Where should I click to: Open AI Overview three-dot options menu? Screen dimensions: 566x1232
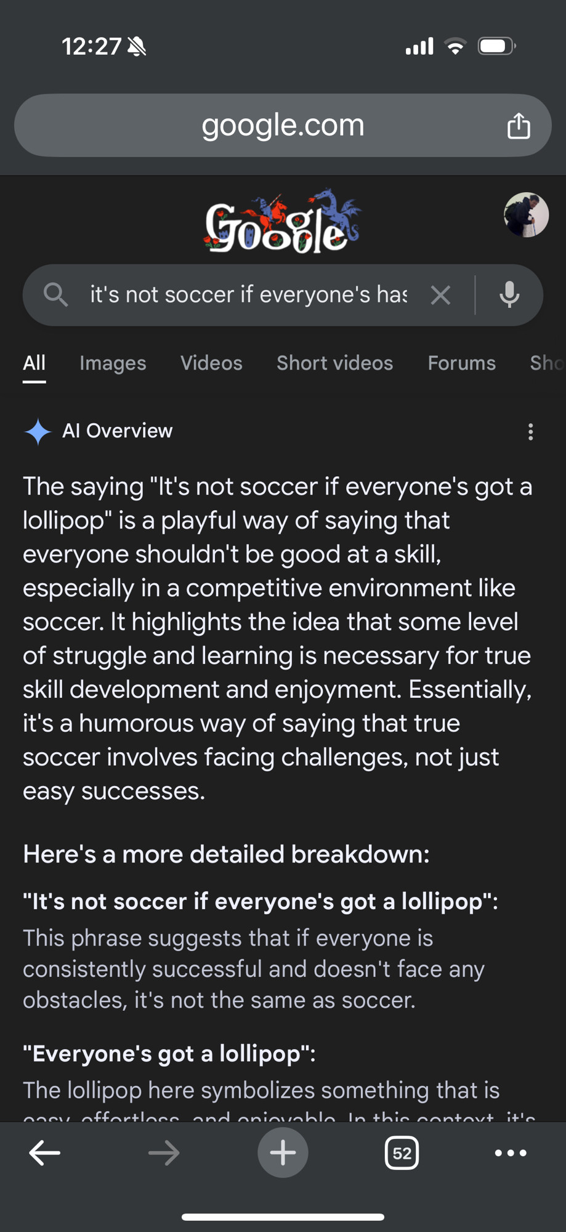530,432
